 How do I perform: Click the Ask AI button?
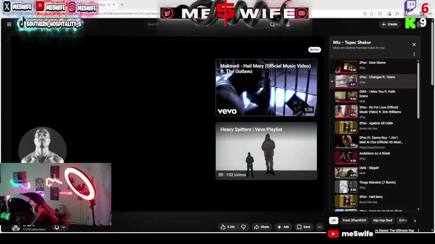click(283, 227)
